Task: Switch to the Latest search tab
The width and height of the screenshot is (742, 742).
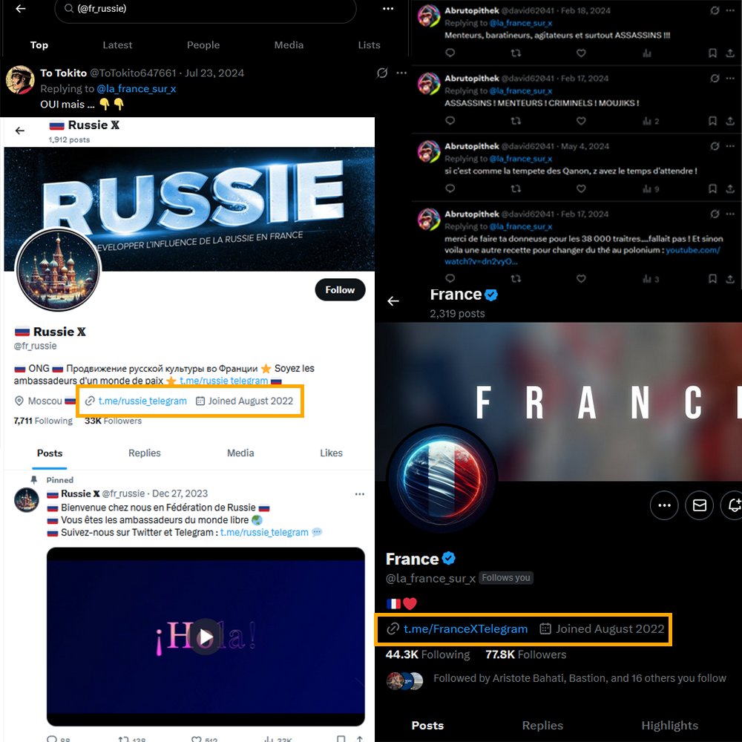Action: point(117,45)
